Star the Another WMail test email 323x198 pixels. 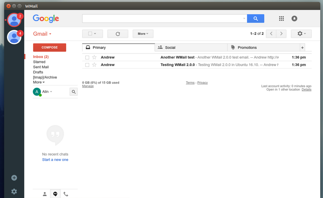pyautogui.click(x=94, y=57)
